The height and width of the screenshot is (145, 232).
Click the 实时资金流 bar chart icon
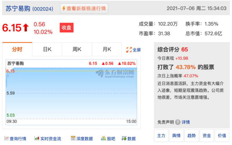coord(37,138)
